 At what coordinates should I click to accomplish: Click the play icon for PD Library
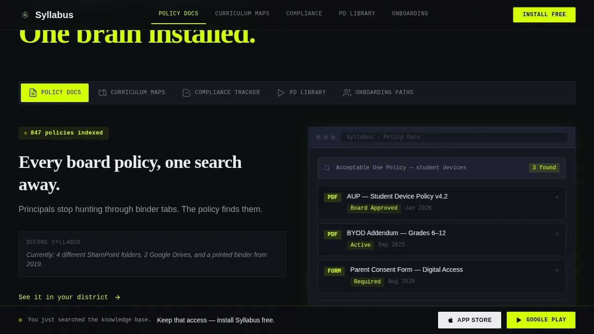tap(281, 93)
